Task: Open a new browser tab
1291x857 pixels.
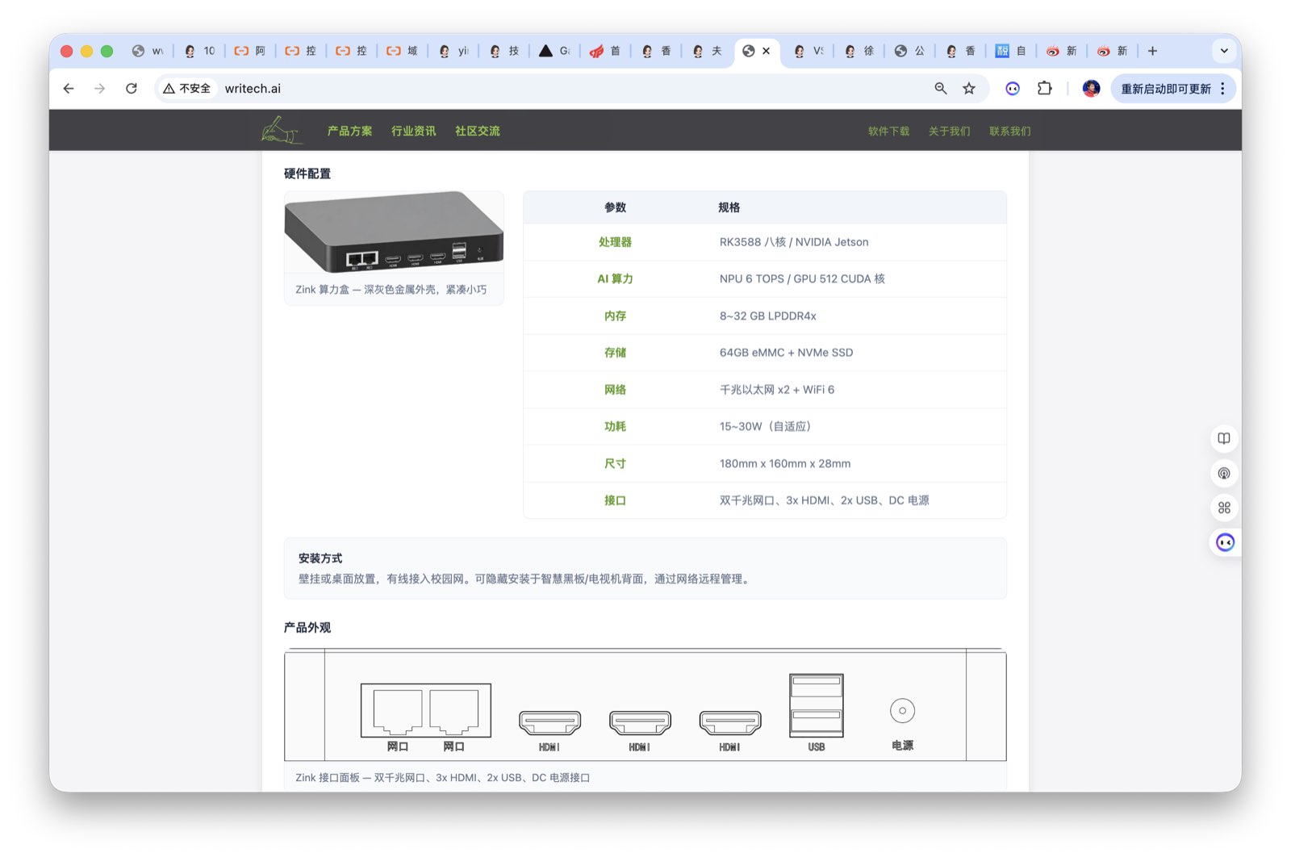Action: (x=1152, y=51)
